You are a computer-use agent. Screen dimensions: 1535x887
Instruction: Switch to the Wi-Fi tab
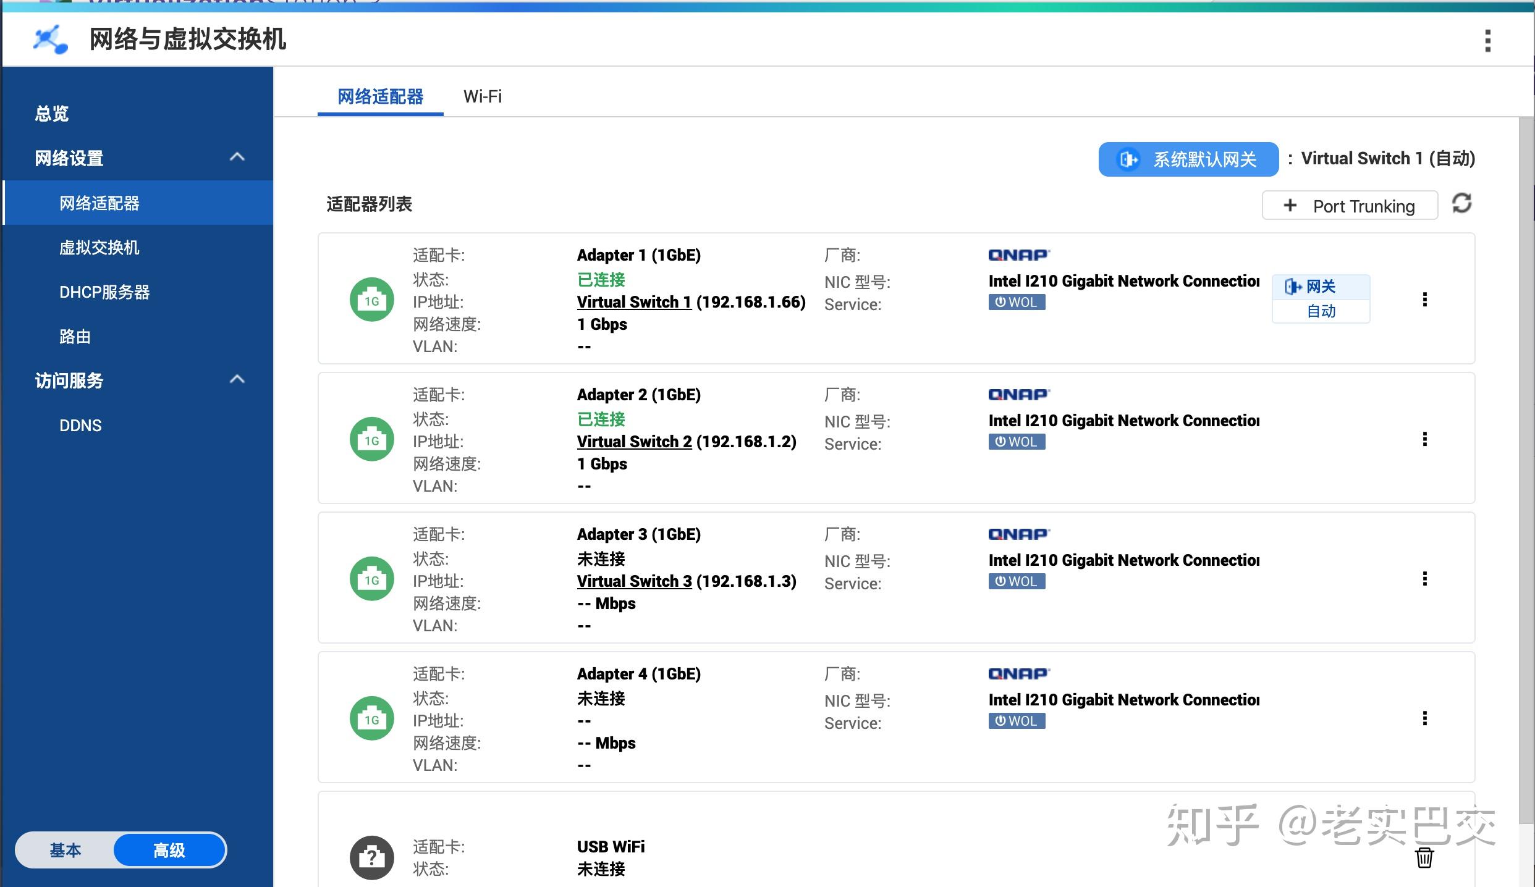[x=483, y=96]
